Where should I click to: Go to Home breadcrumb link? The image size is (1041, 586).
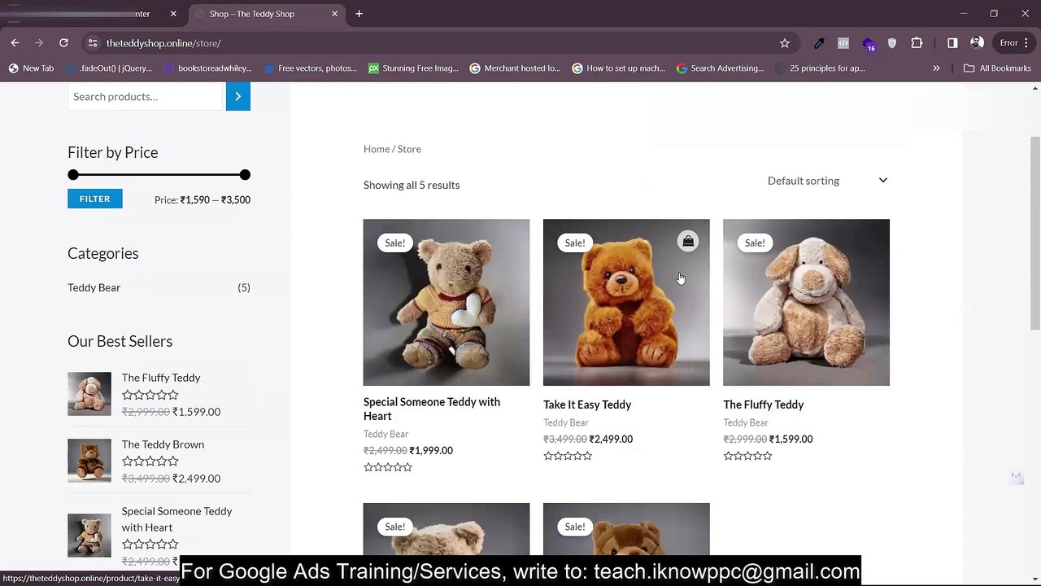click(377, 149)
